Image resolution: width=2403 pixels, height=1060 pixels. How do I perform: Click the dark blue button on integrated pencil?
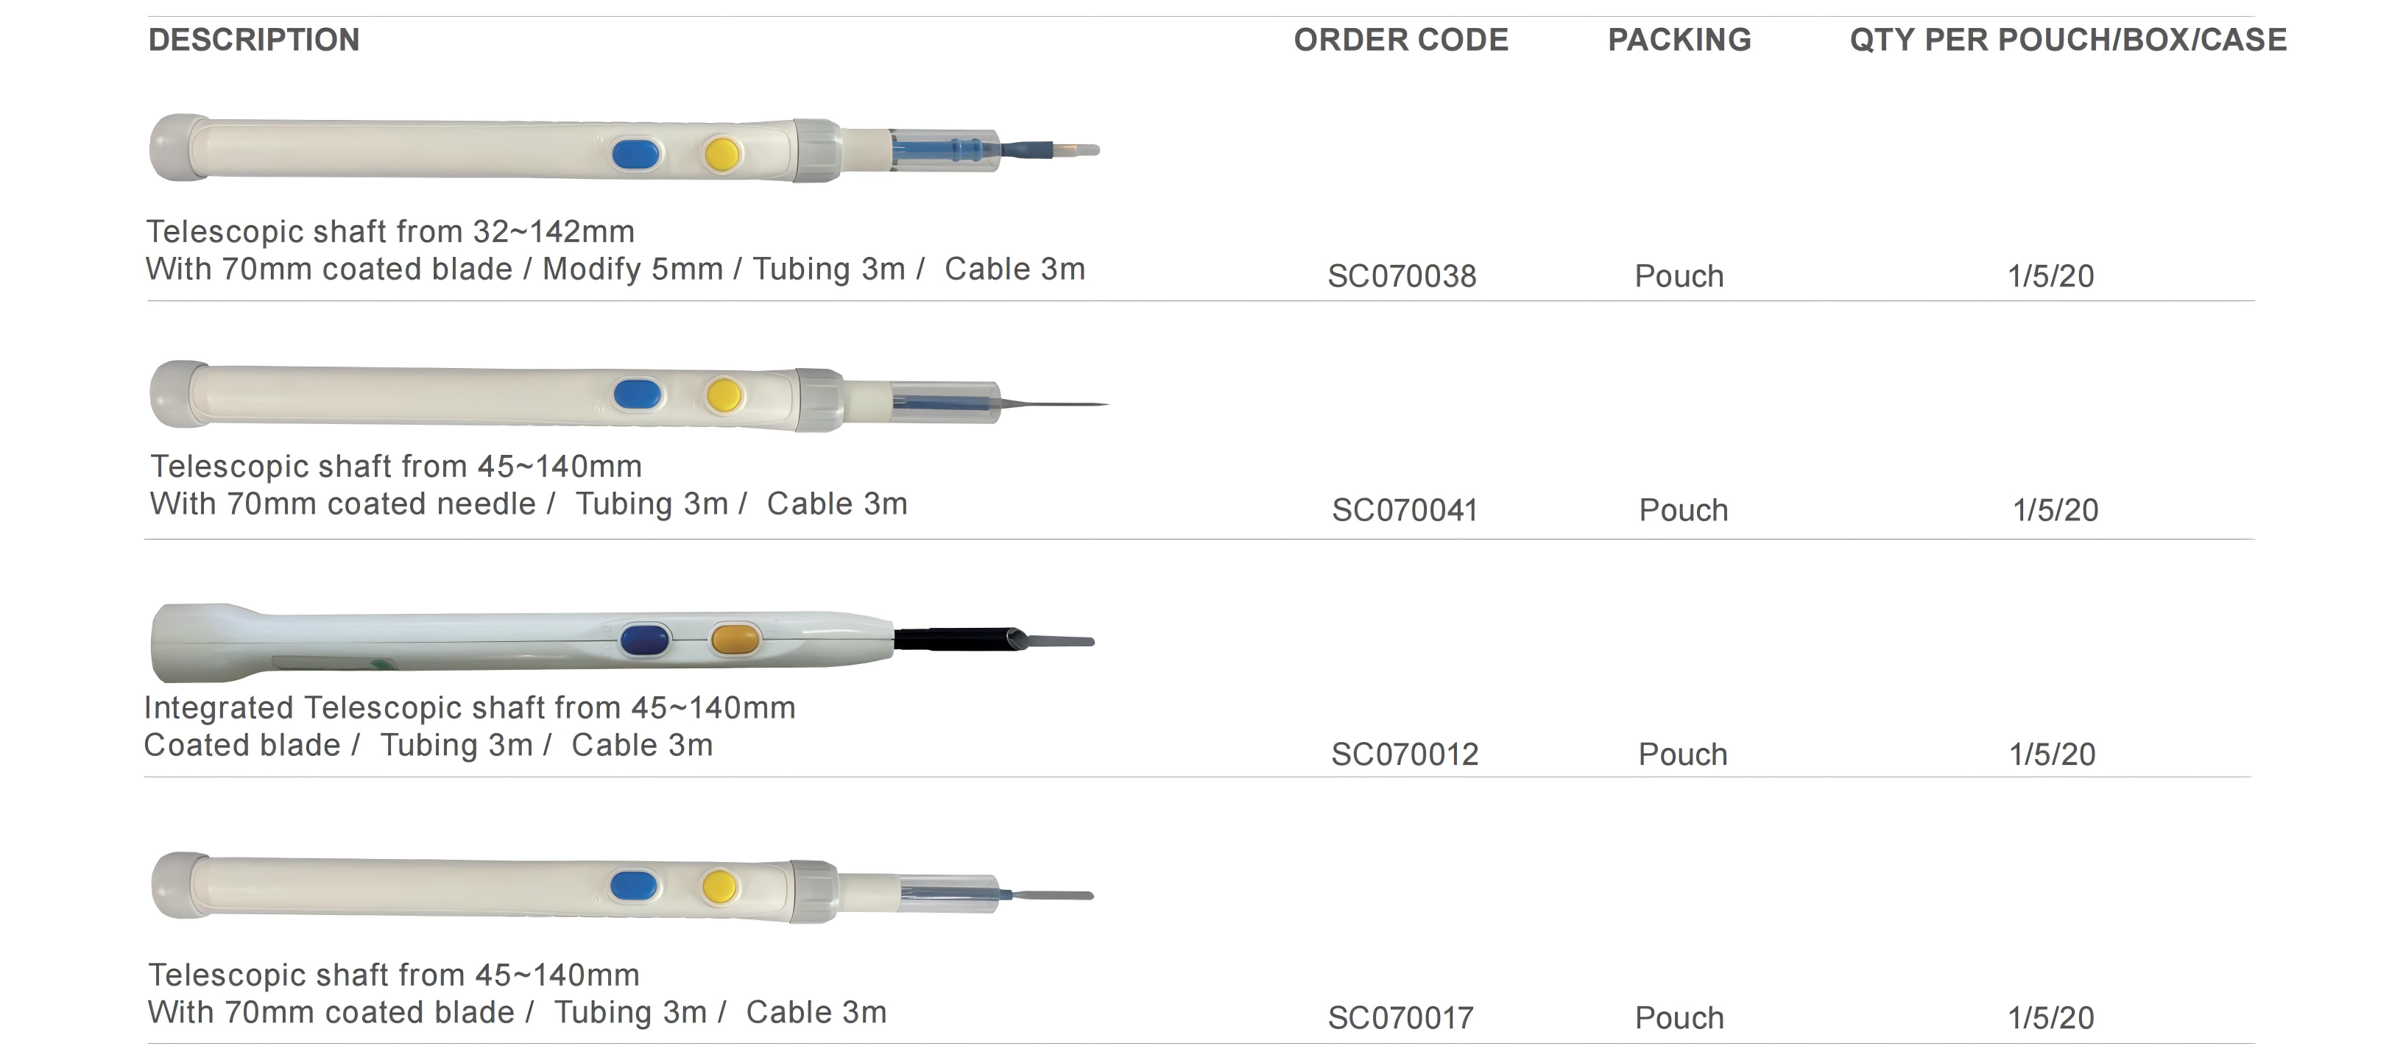[645, 640]
